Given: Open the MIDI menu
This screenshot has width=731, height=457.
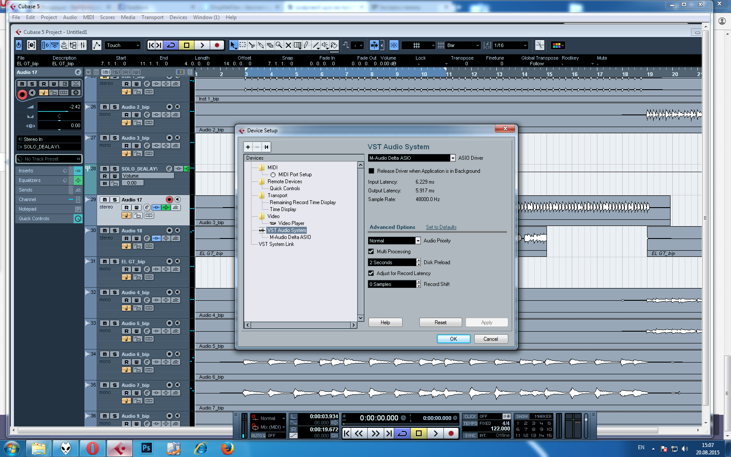Looking at the screenshot, I should click(88, 17).
